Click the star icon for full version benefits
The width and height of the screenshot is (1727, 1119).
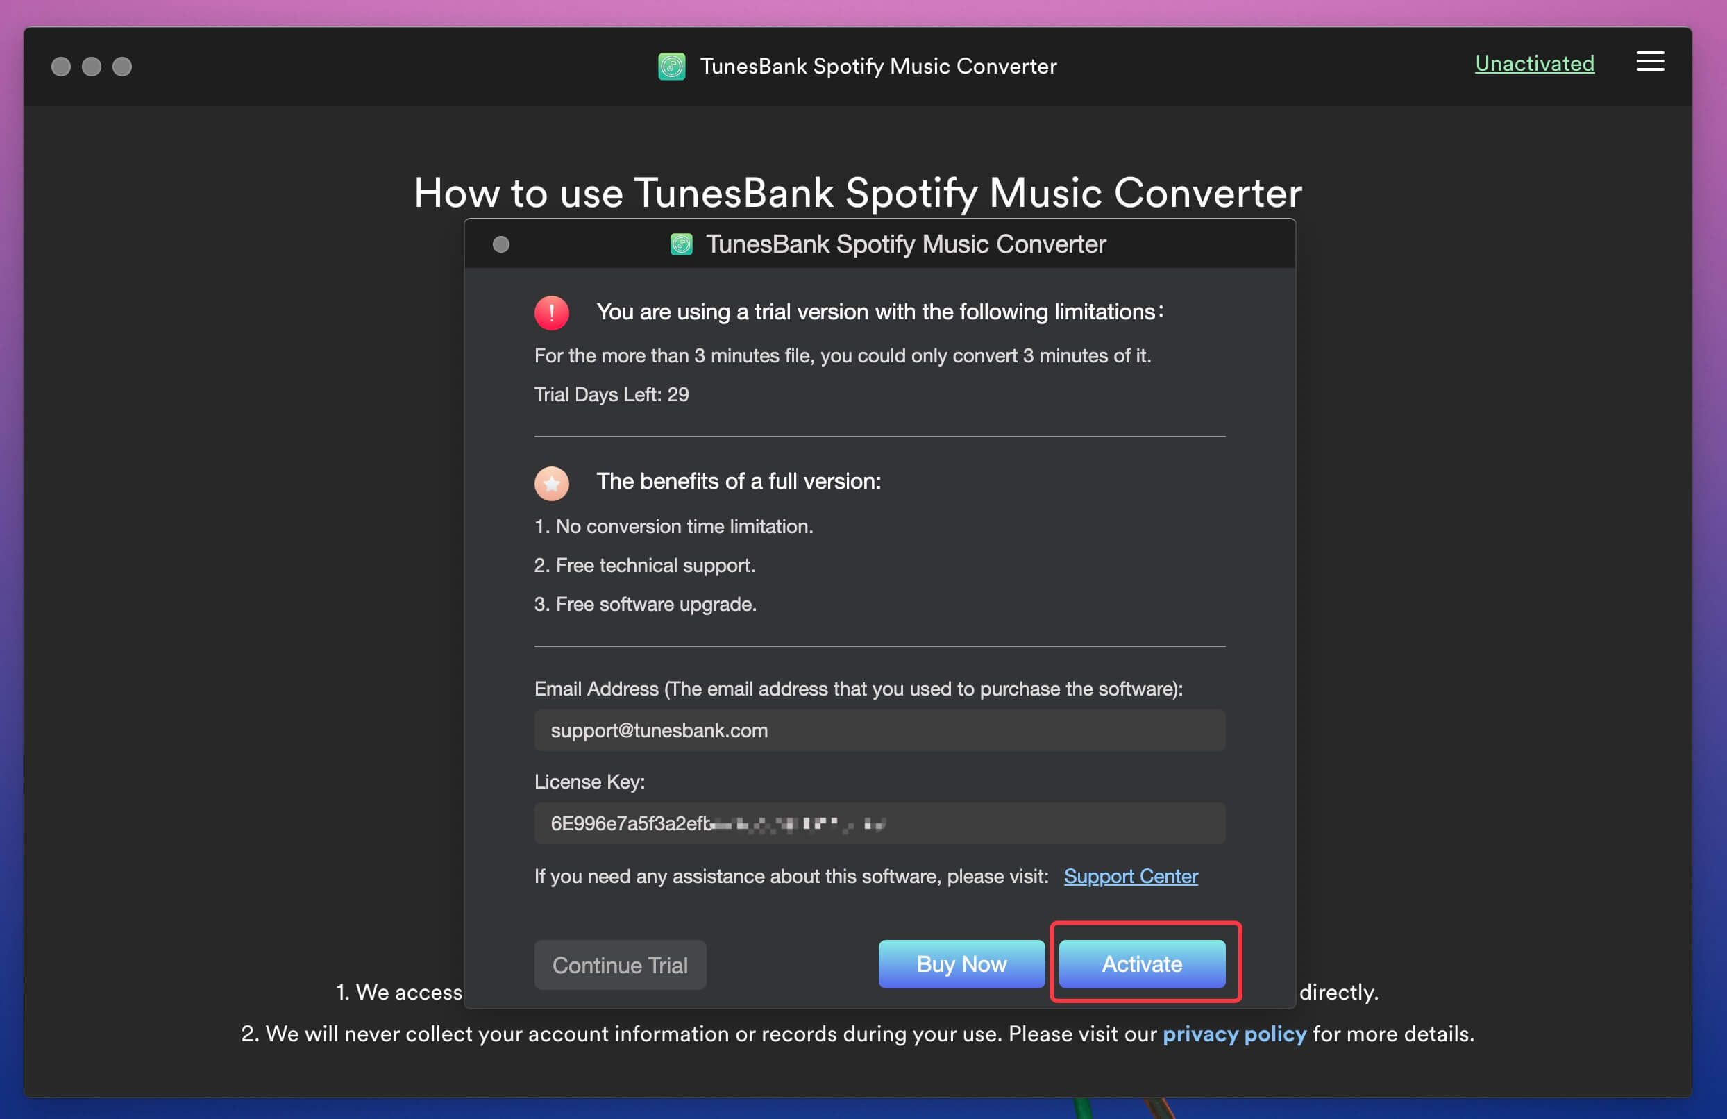[x=551, y=483]
